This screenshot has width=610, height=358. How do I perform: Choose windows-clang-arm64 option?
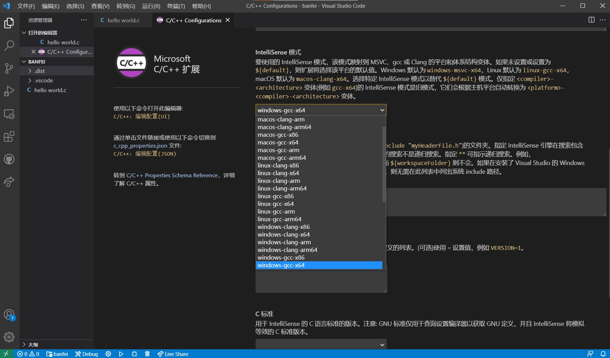tap(319, 250)
